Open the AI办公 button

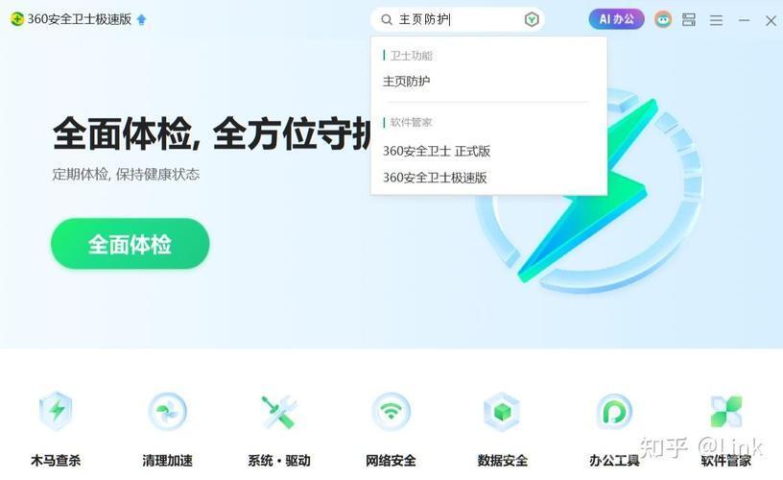pyautogui.click(x=616, y=19)
